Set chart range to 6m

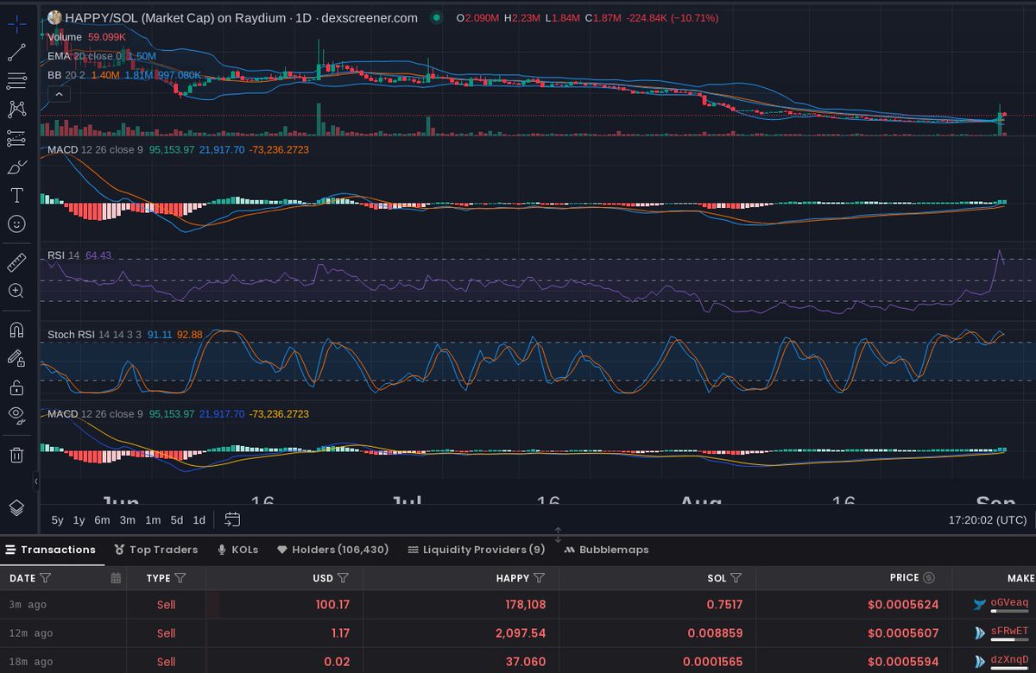(x=102, y=520)
